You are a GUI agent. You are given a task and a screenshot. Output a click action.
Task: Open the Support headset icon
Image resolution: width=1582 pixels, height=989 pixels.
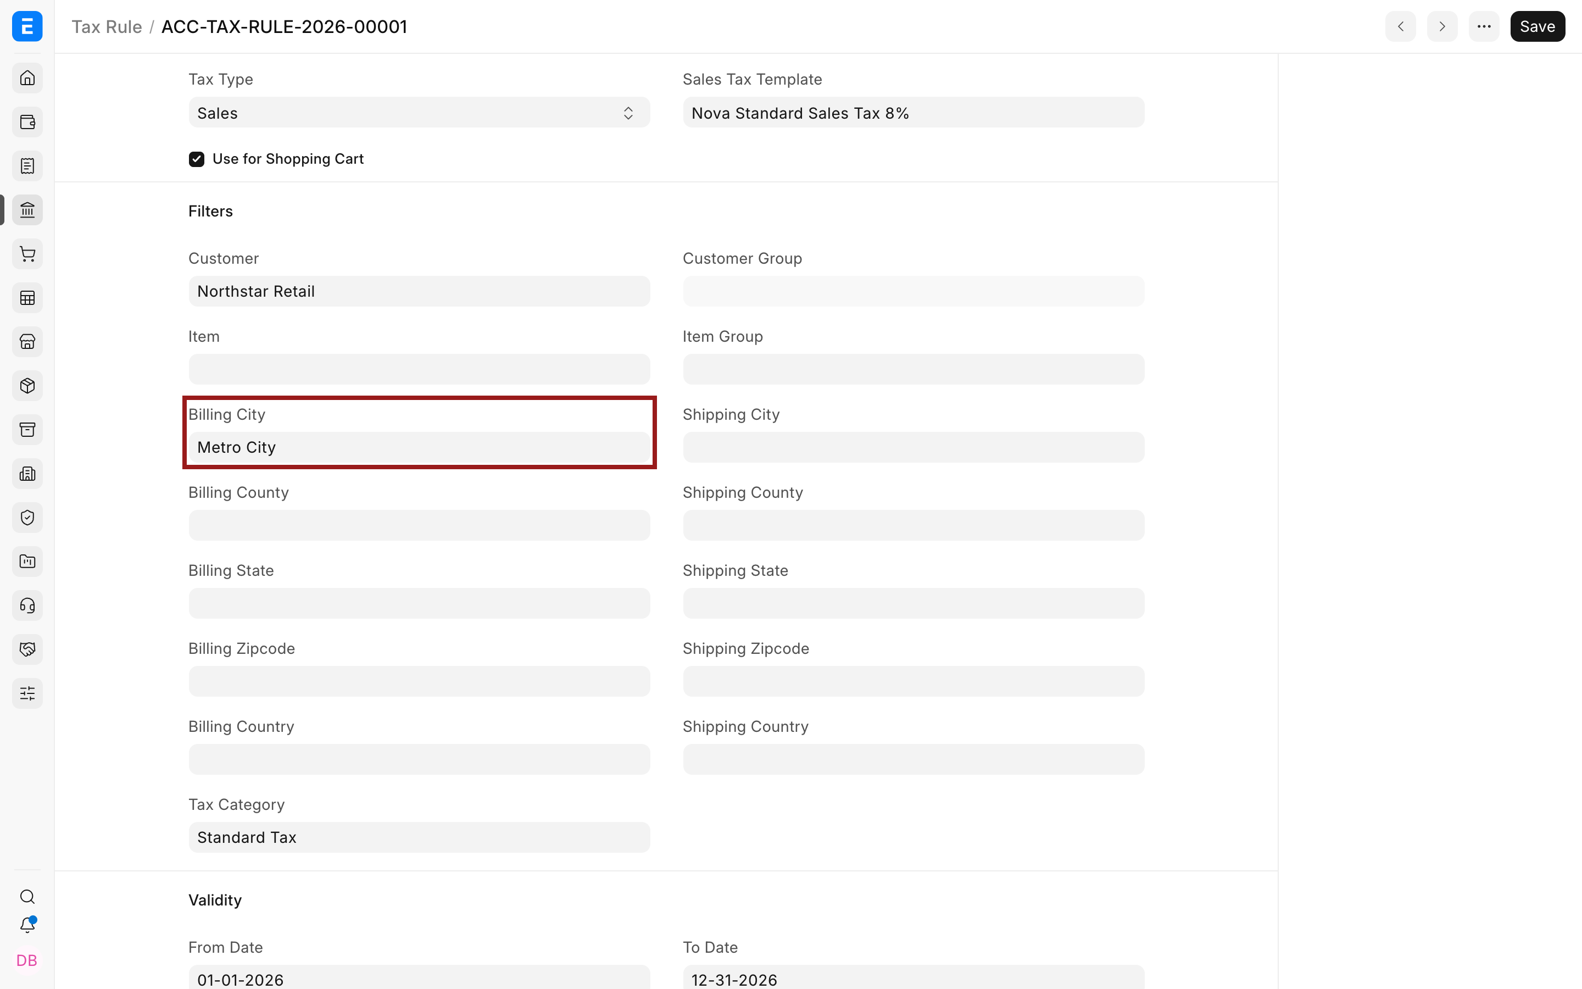(27, 605)
